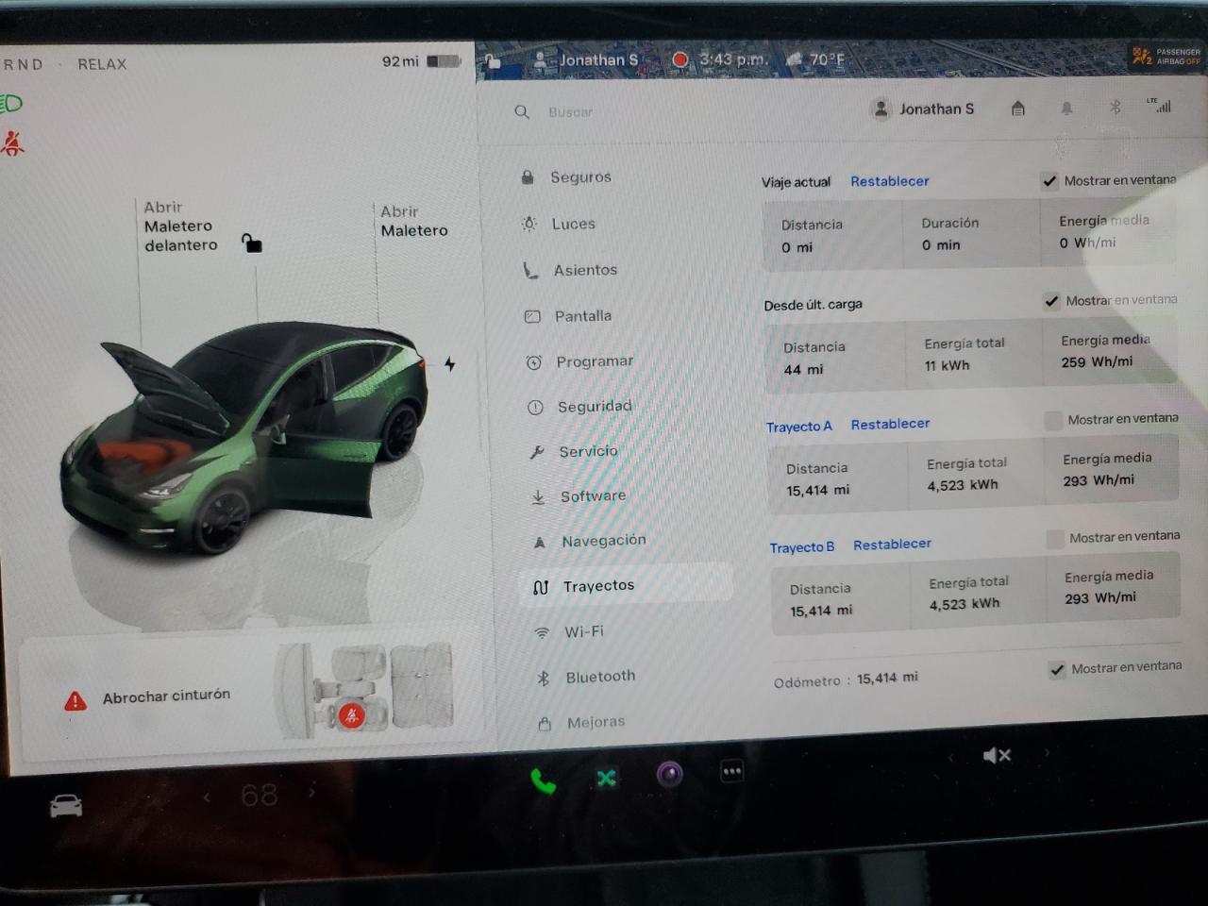Viewport: 1208px width, 906px height.
Task: Raise volume with right arrow
Action: click(x=1046, y=753)
